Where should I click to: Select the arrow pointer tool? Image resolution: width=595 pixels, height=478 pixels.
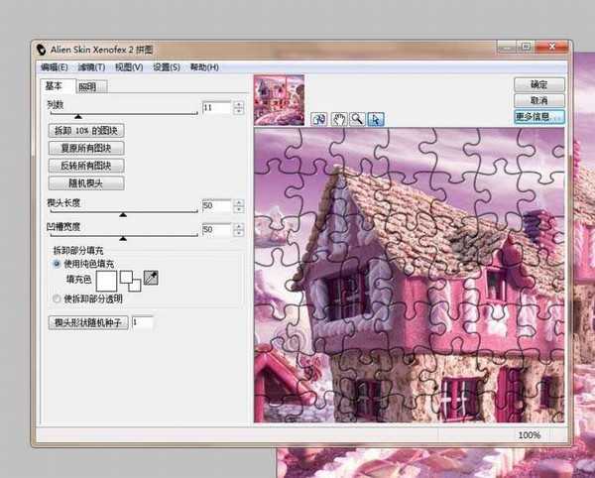coord(375,119)
